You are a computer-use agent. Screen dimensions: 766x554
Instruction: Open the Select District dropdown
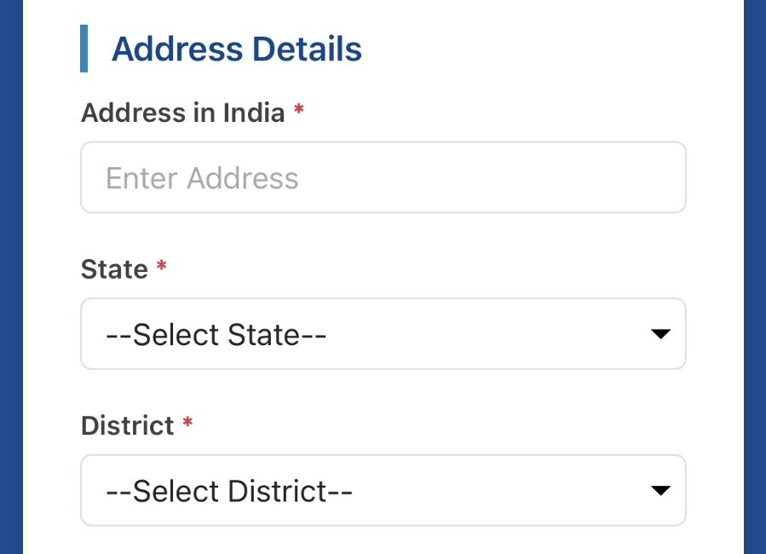coord(383,490)
